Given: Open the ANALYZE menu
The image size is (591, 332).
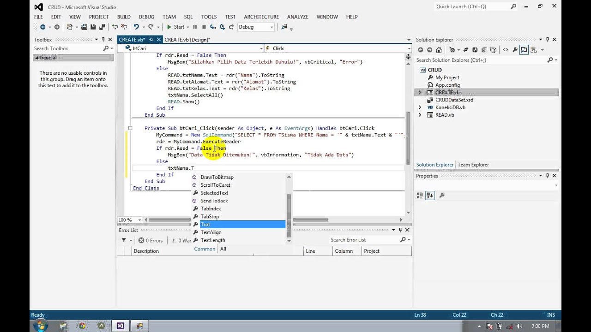Looking at the screenshot, I should coord(298,17).
